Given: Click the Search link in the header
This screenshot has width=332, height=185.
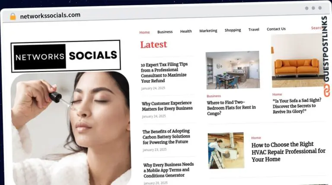Looking at the screenshot, I should coord(316,28).
